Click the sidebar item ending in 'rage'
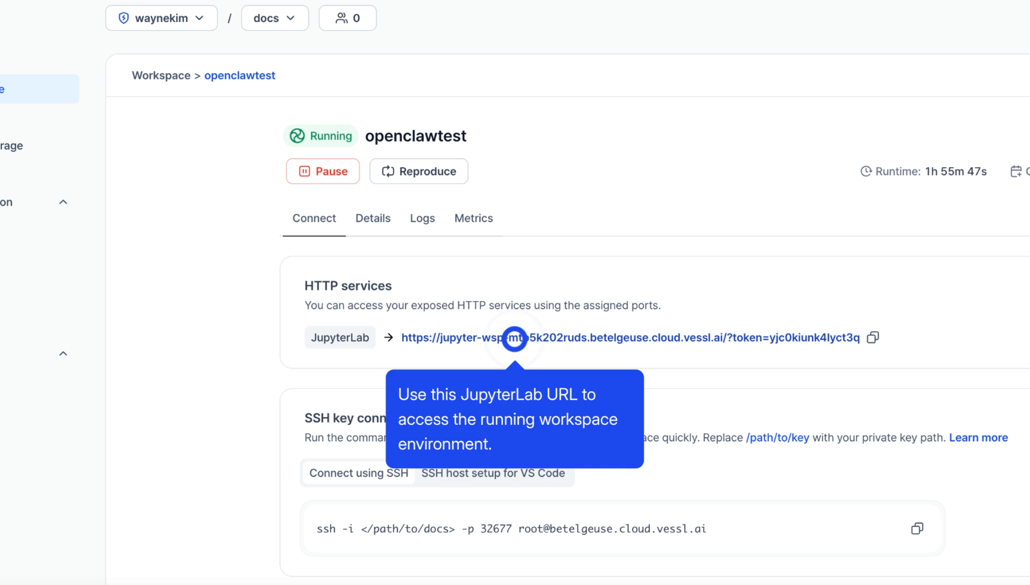Viewport: 1030px width, 585px height. pyautogui.click(x=11, y=146)
